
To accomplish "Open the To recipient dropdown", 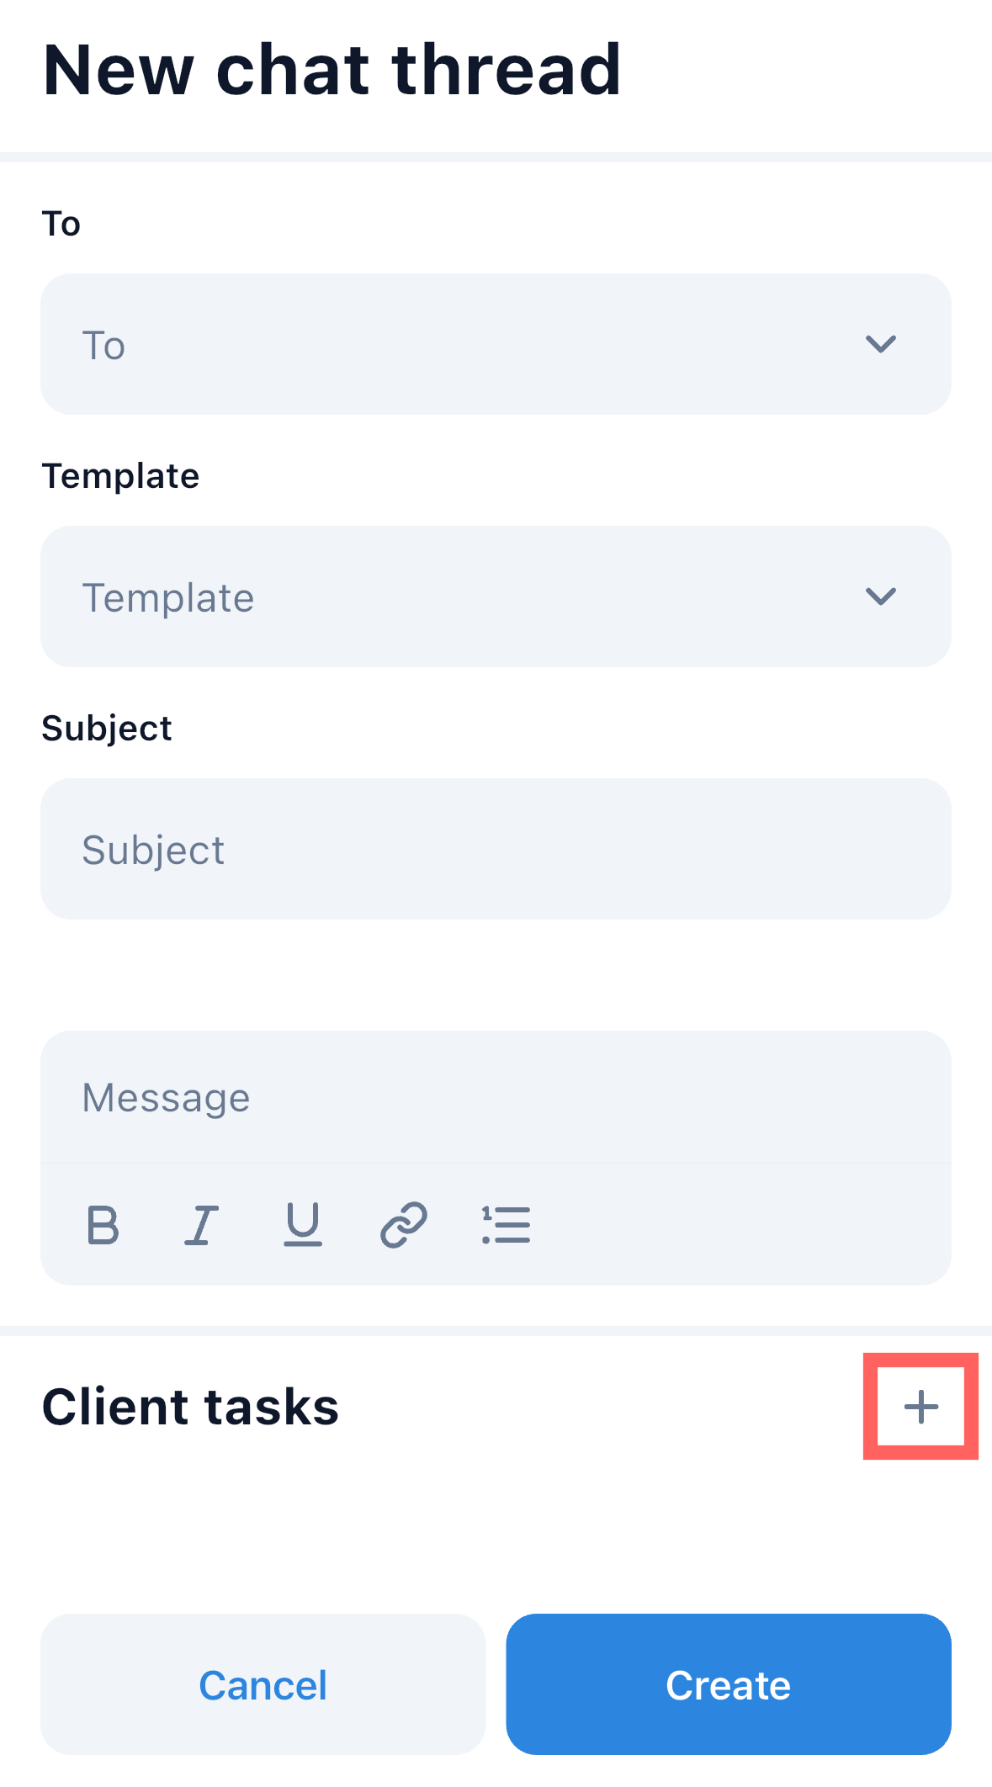I will click(471, 344).
